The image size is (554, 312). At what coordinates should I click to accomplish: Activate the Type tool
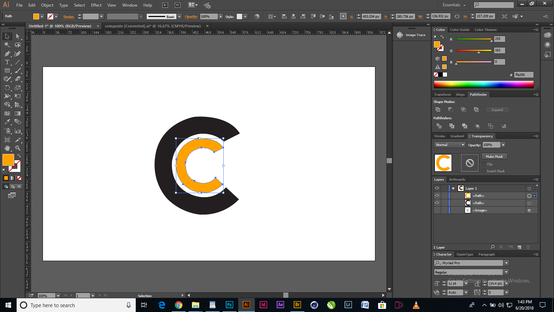(7, 62)
